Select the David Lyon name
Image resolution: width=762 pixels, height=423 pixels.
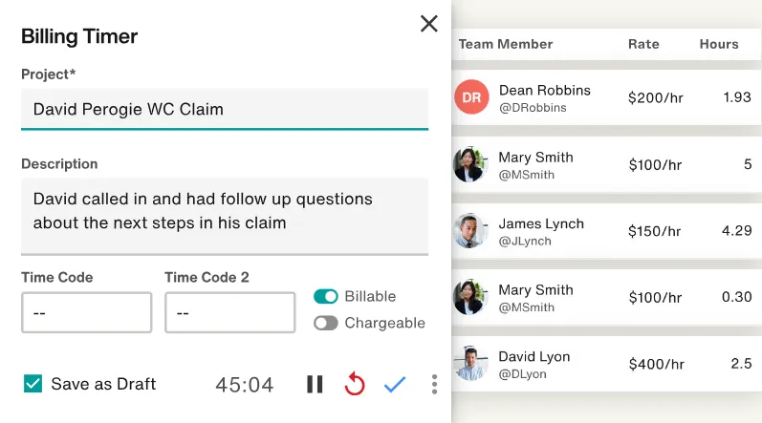534,356
